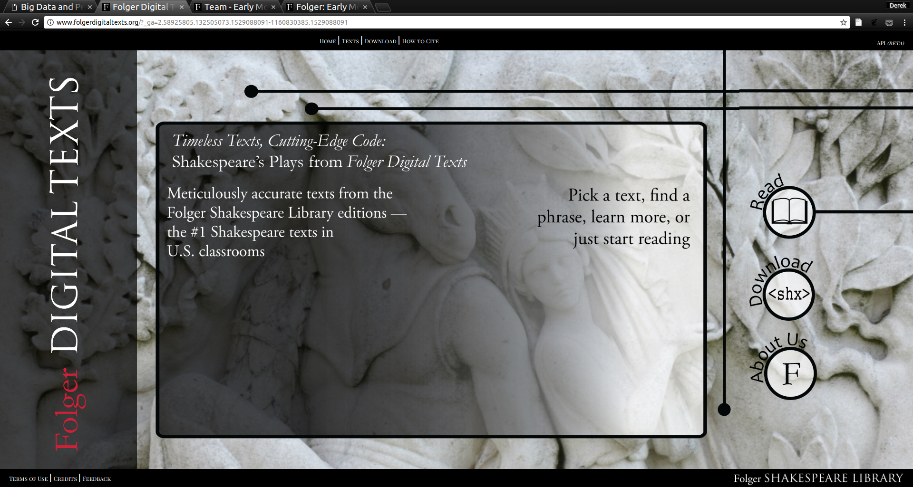
Task: Click the page document extension icon
Action: [858, 22]
